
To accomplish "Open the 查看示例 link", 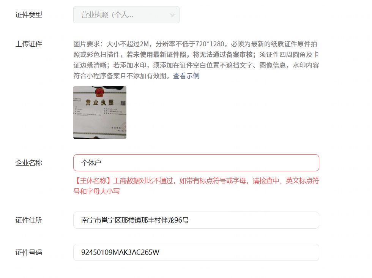I will click(x=186, y=76).
